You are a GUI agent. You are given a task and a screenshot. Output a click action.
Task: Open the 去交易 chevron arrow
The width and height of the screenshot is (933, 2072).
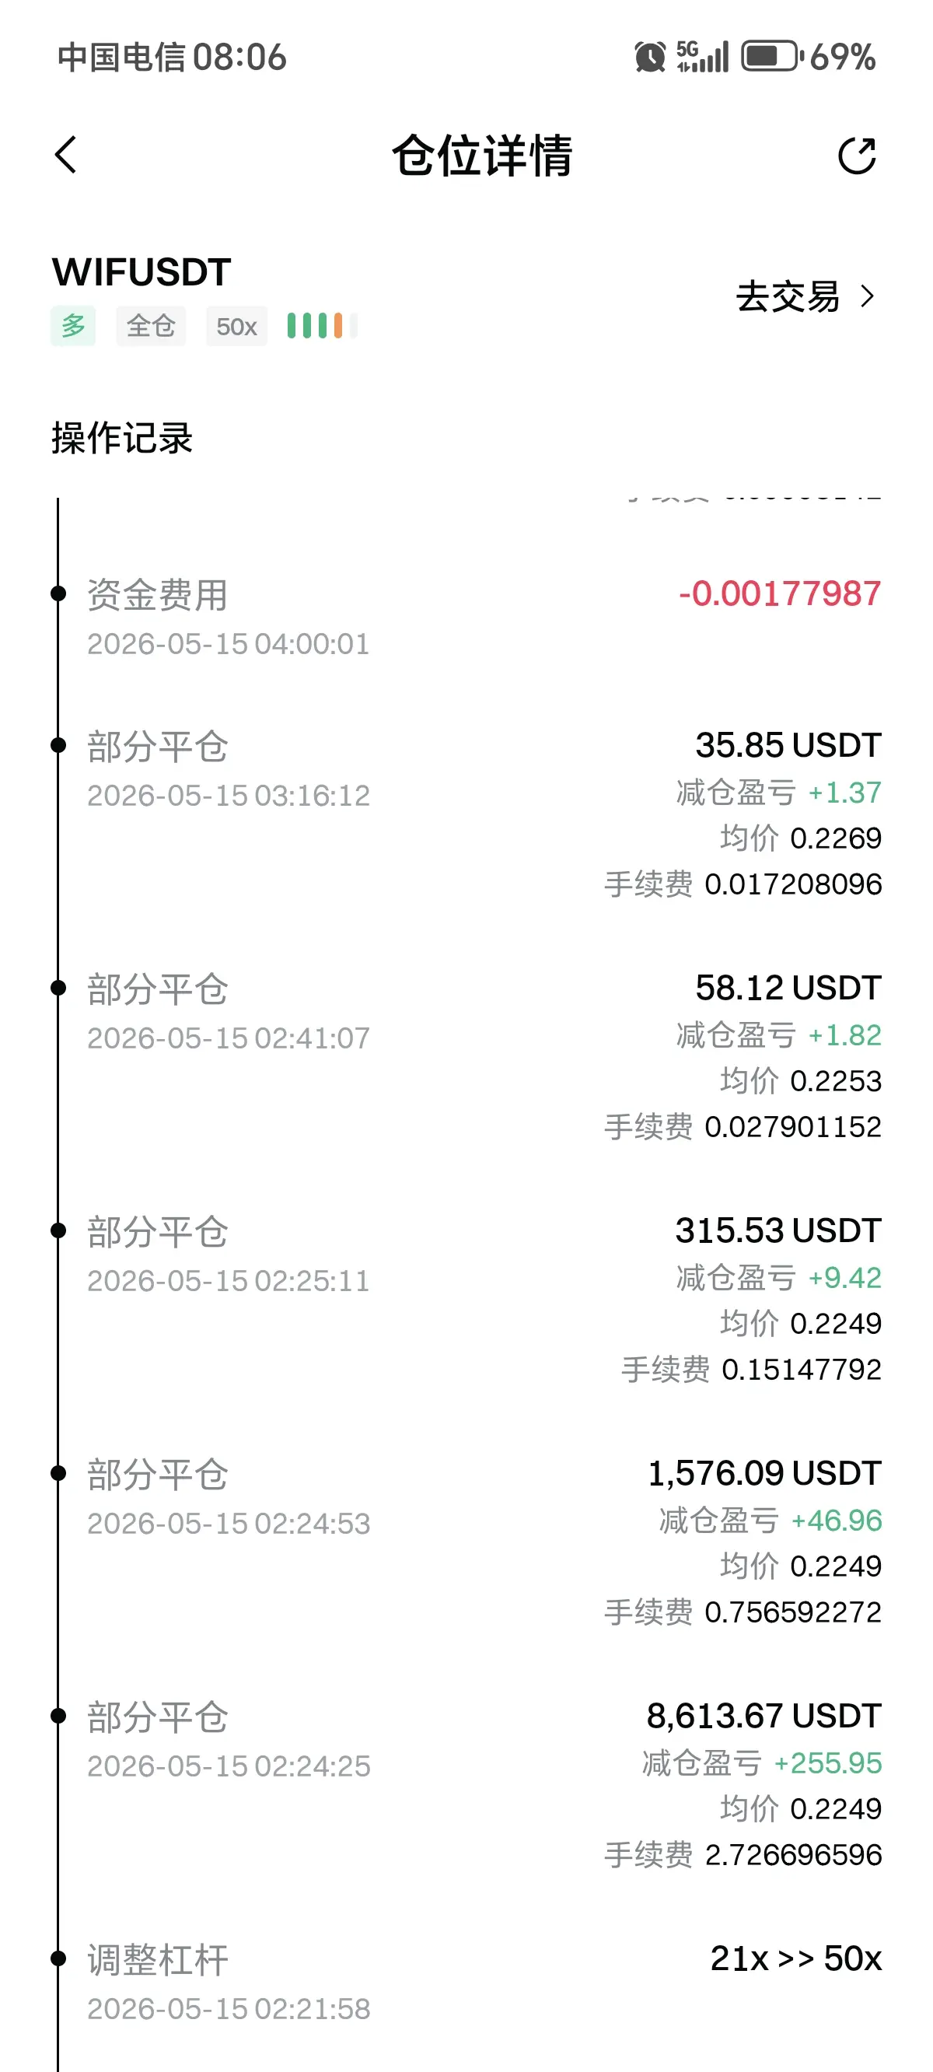867,296
